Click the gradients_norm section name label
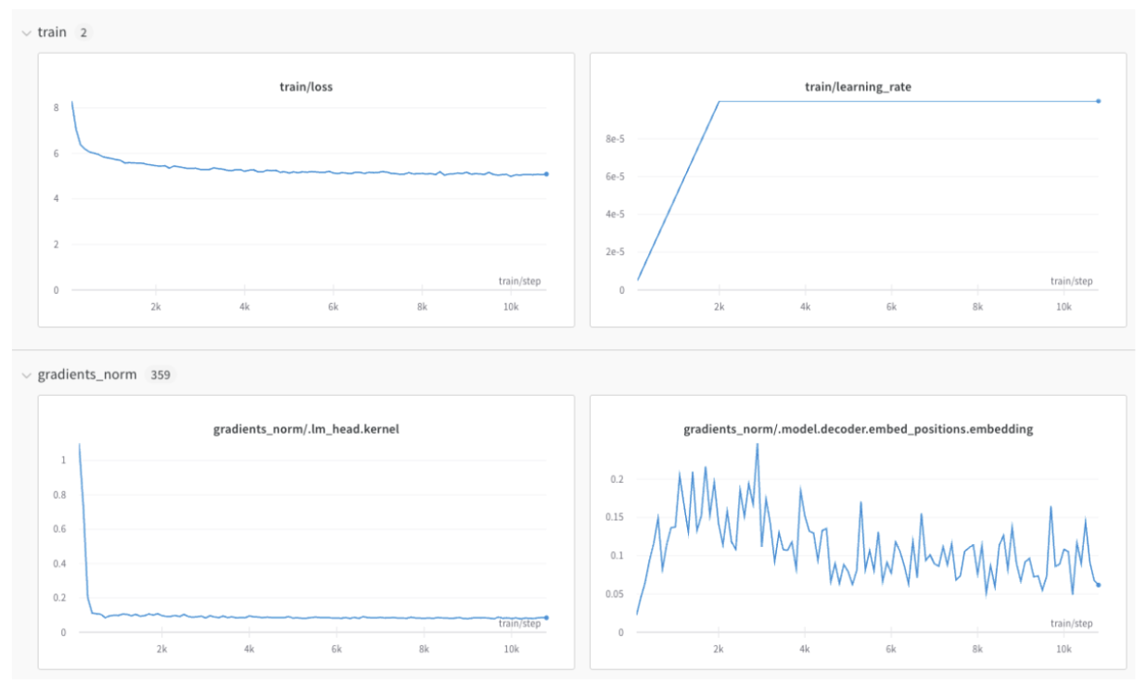 click(87, 375)
